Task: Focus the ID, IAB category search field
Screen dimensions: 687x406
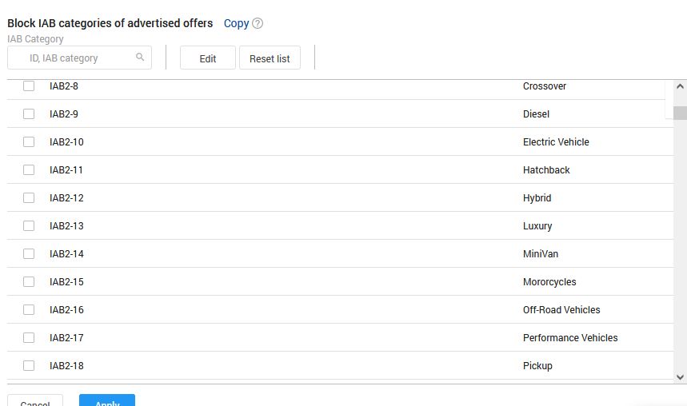Action: (x=72, y=58)
